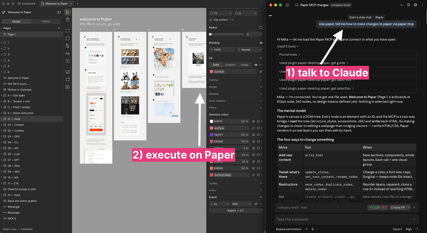The height and width of the screenshot is (233, 427).
Task: Switch left panel to the Theme mode
Action: [46, 21]
